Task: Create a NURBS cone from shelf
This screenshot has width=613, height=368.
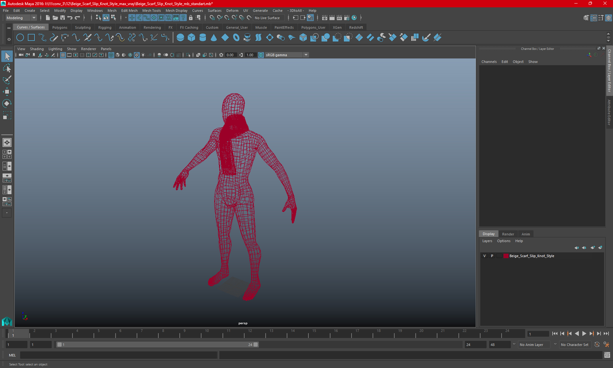Action: click(214, 38)
